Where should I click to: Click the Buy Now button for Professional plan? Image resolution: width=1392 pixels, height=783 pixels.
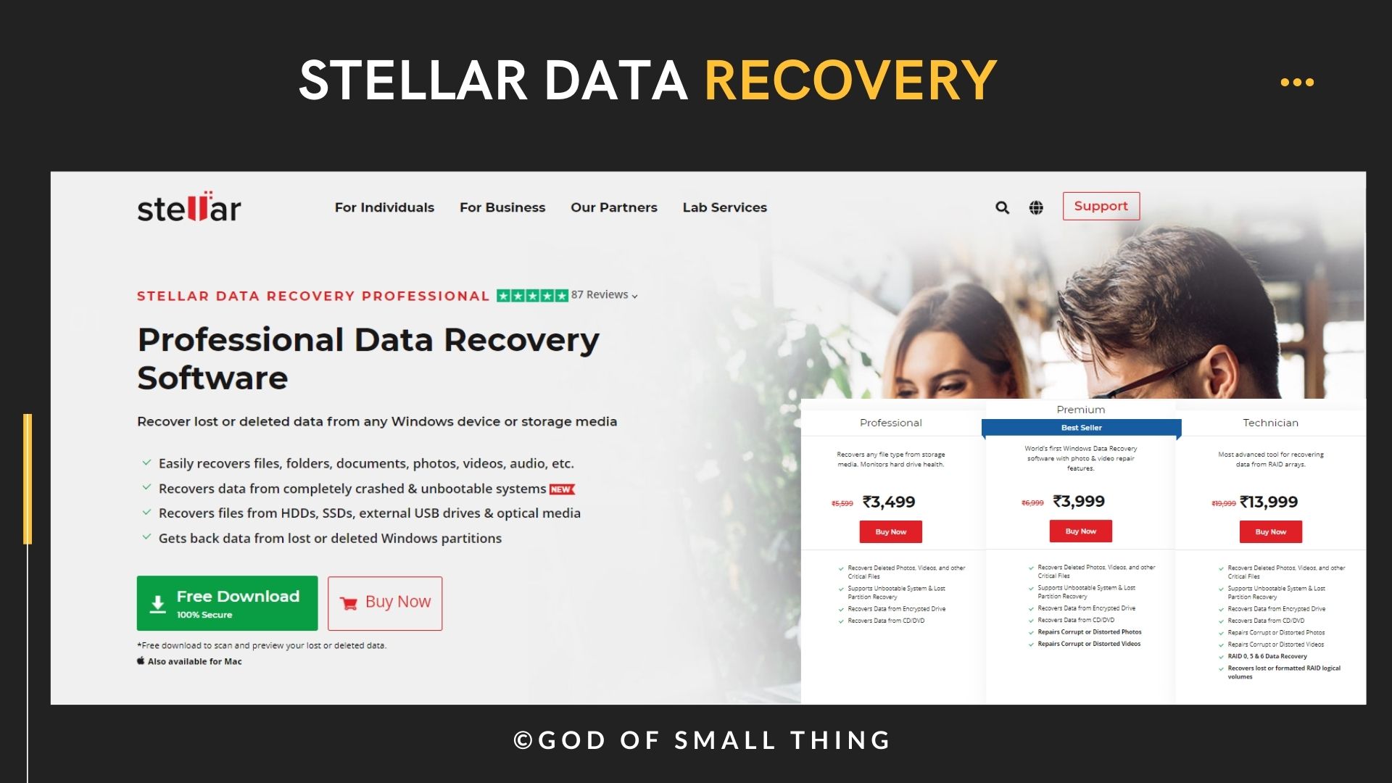[890, 533]
